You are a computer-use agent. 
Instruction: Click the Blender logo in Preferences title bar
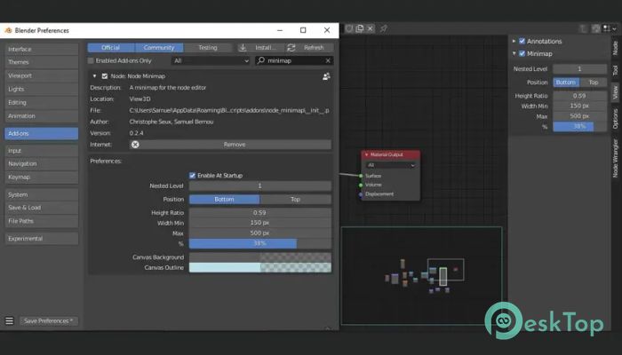tap(8, 30)
